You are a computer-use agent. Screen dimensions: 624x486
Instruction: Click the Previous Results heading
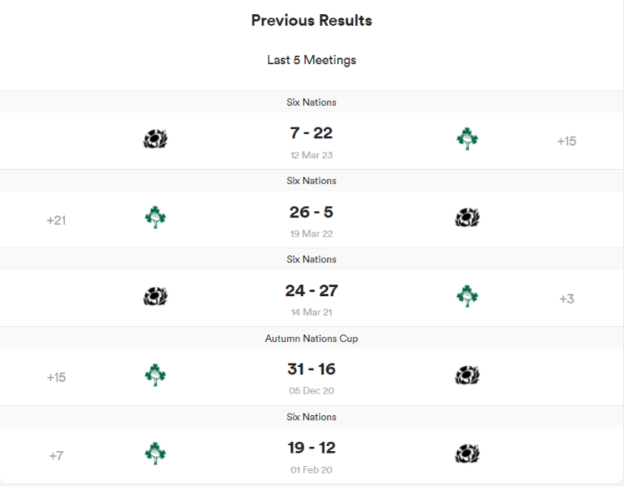311,20
